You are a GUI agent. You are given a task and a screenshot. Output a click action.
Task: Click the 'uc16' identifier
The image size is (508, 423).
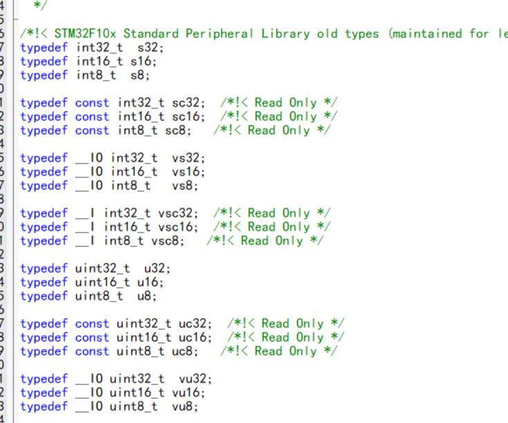tap(194, 337)
